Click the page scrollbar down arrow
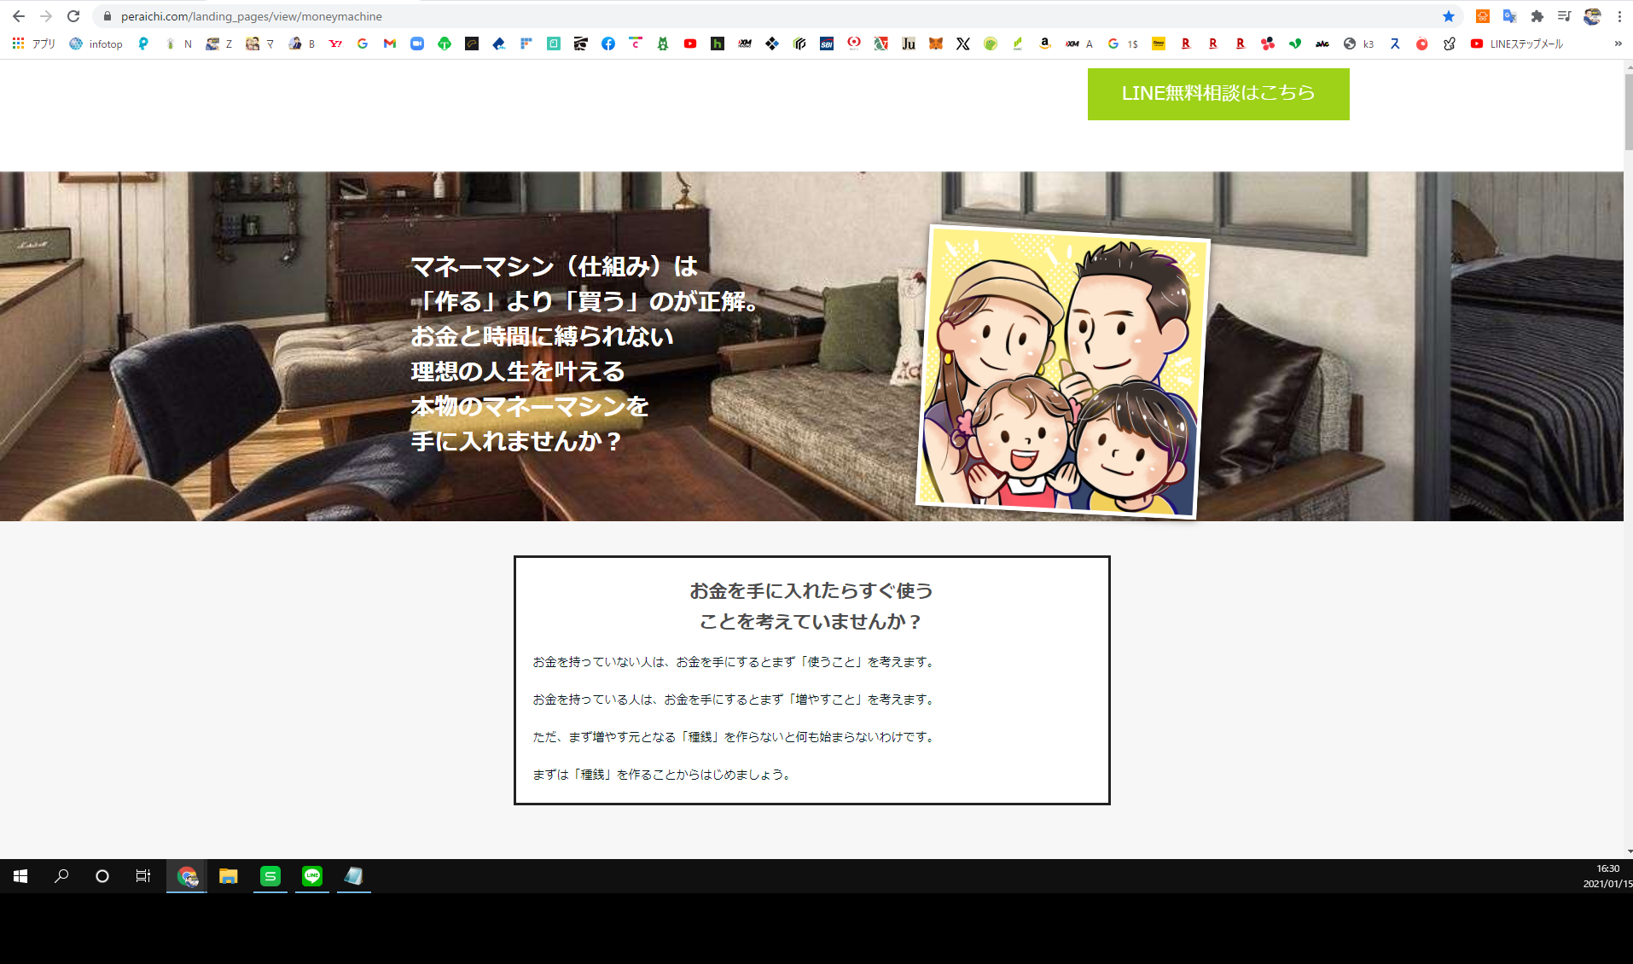 point(1628,851)
